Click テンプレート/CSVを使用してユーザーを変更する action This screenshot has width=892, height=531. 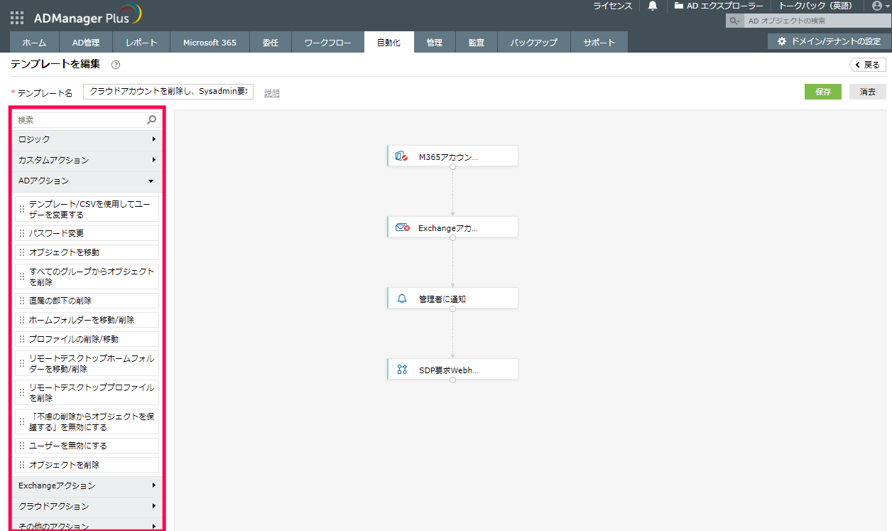coord(87,209)
